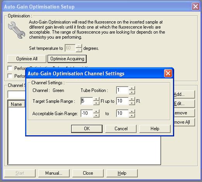202x182 pixels.
Task: Decrease Acceptable Gain Range minimum value
Action: [96, 115]
